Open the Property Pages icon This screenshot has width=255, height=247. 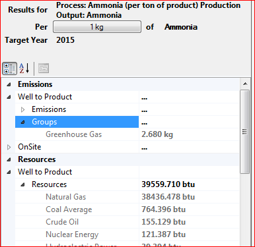pos(44,69)
